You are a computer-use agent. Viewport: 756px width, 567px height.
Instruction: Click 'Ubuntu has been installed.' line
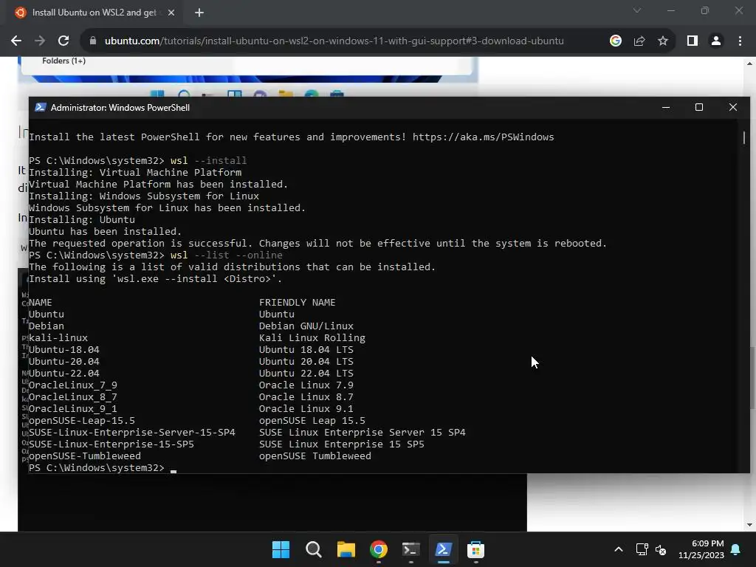[x=105, y=231]
